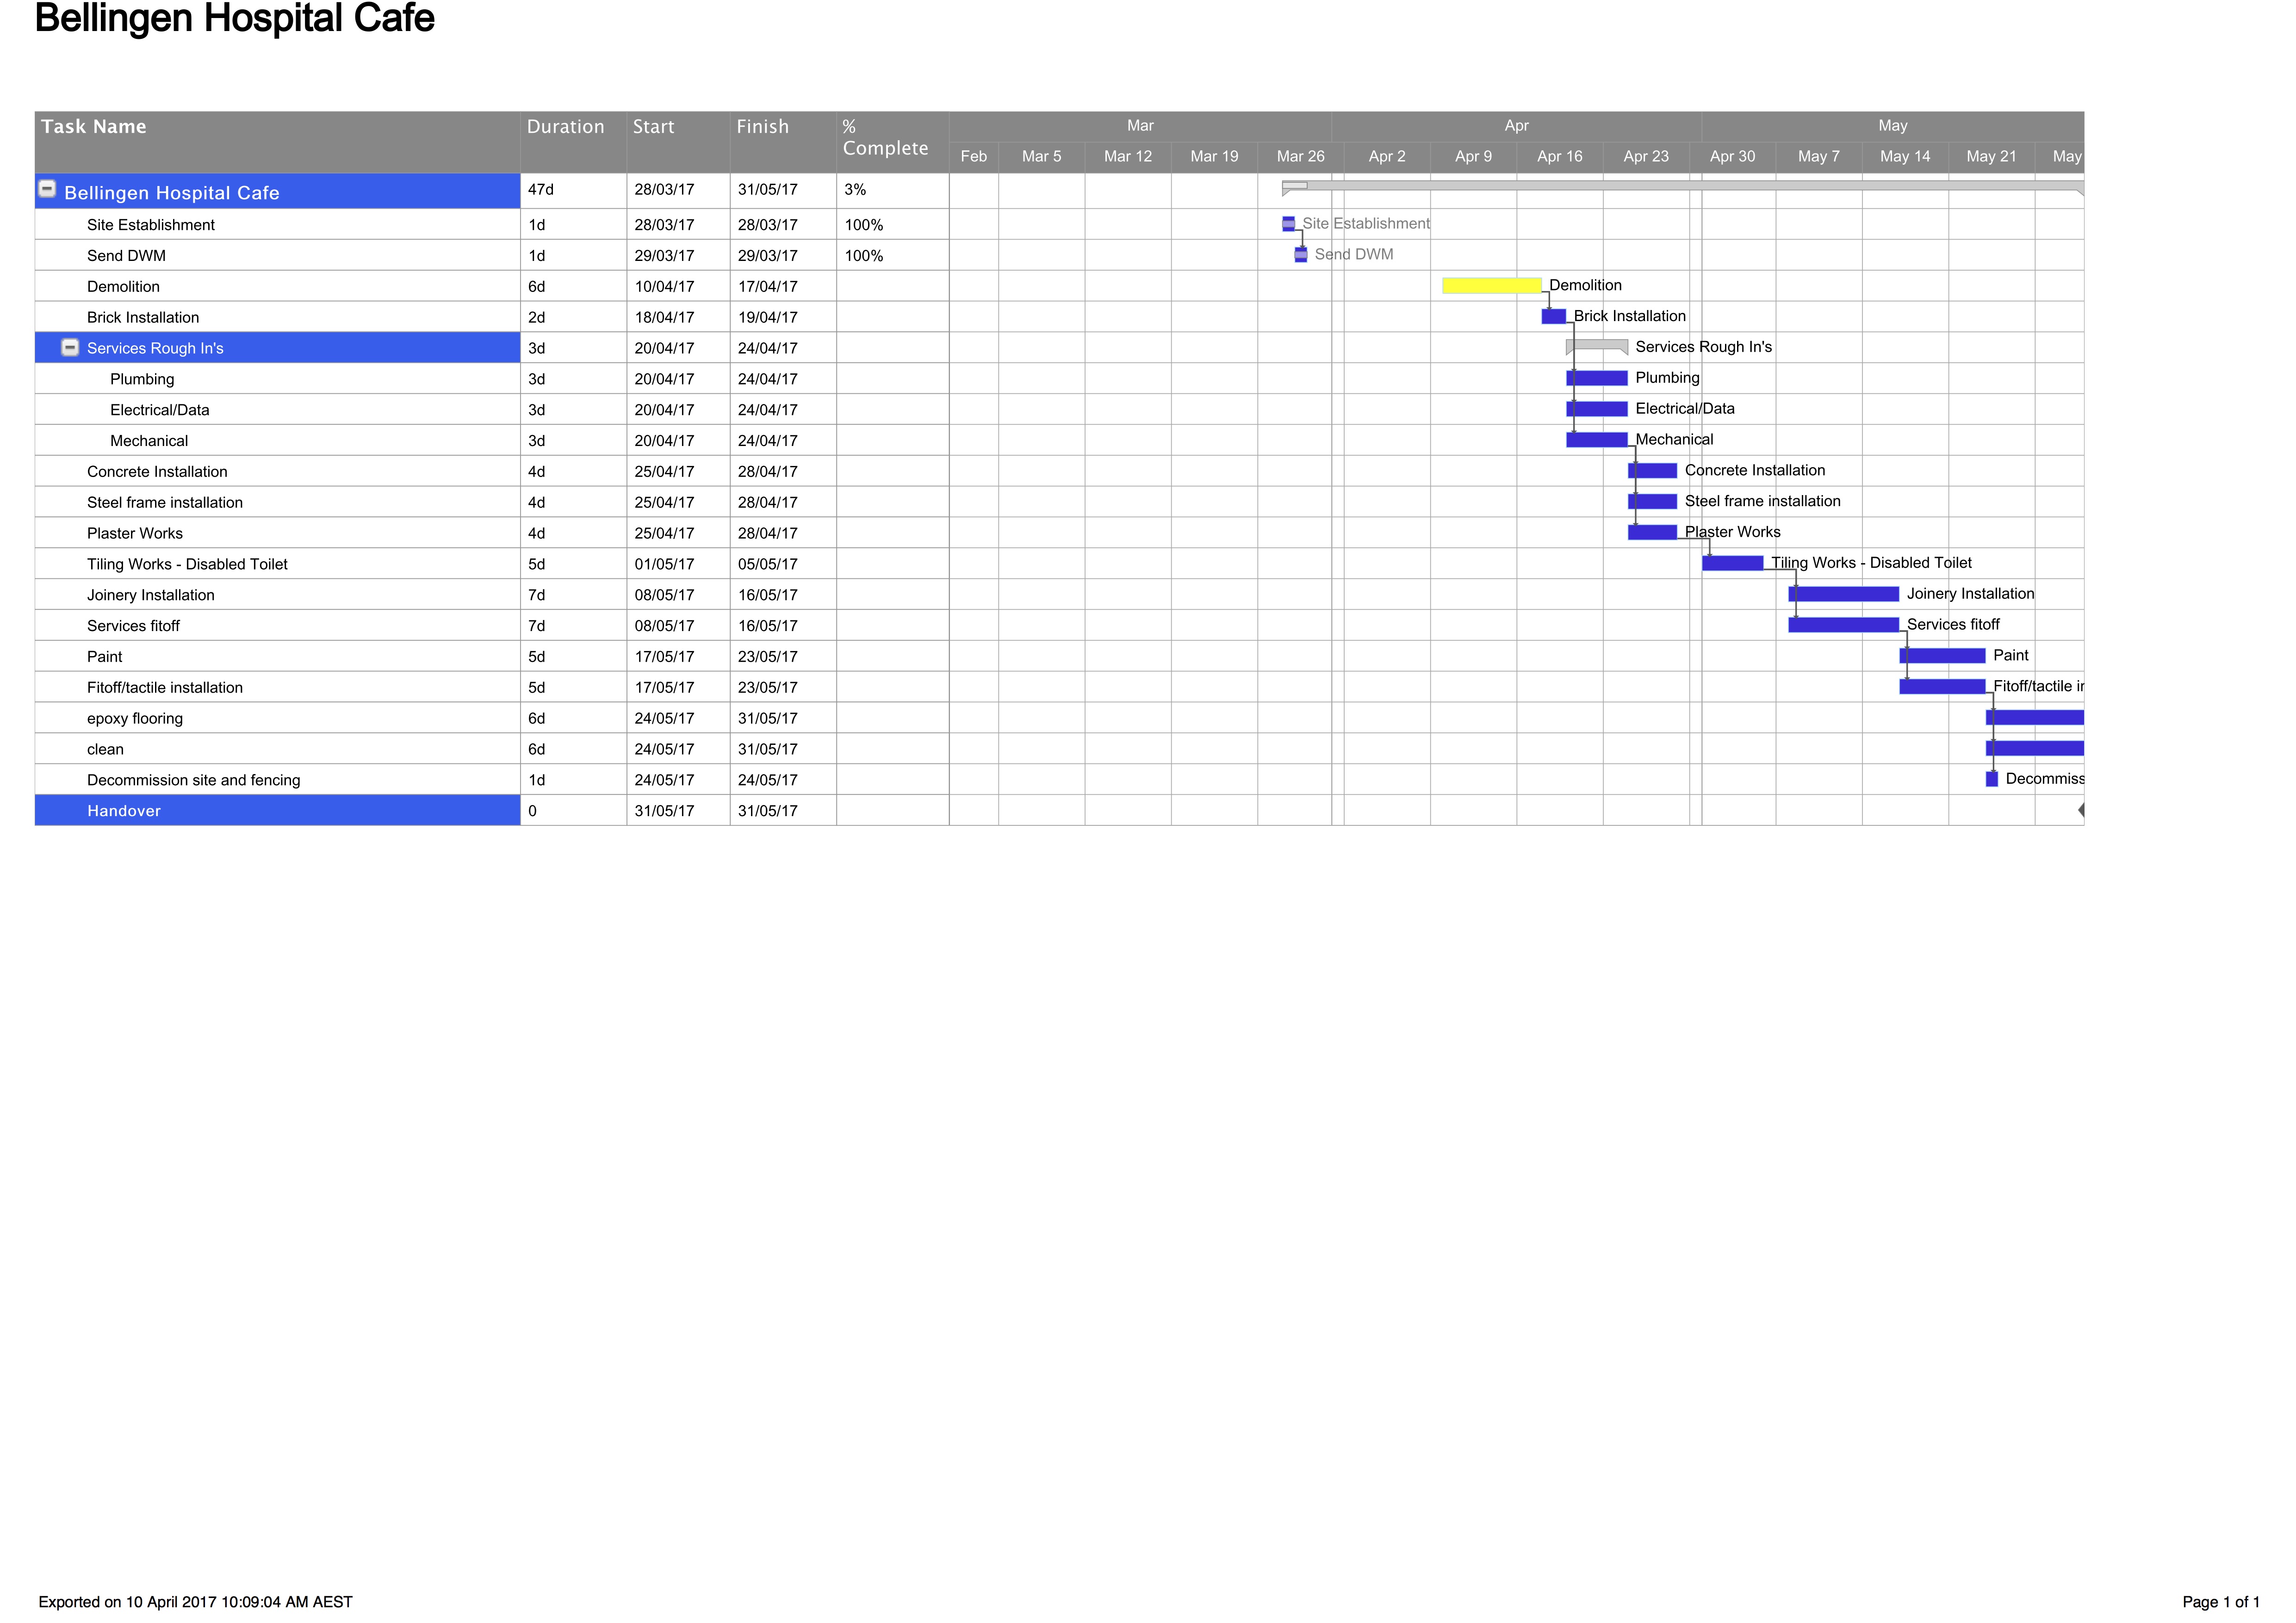The width and height of the screenshot is (2296, 1623).
Task: Select the Brick Installation gantt bar
Action: (1554, 316)
